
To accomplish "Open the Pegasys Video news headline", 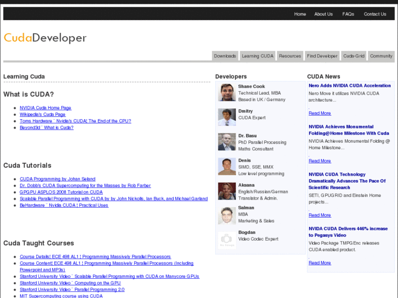I will [x=348, y=232].
